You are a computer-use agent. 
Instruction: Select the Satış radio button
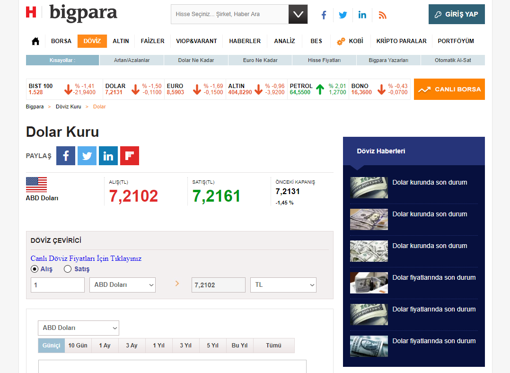pos(68,269)
